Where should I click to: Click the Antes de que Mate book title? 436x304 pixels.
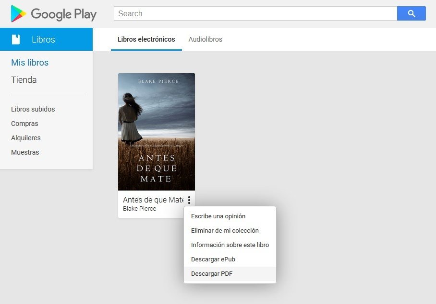tap(153, 200)
